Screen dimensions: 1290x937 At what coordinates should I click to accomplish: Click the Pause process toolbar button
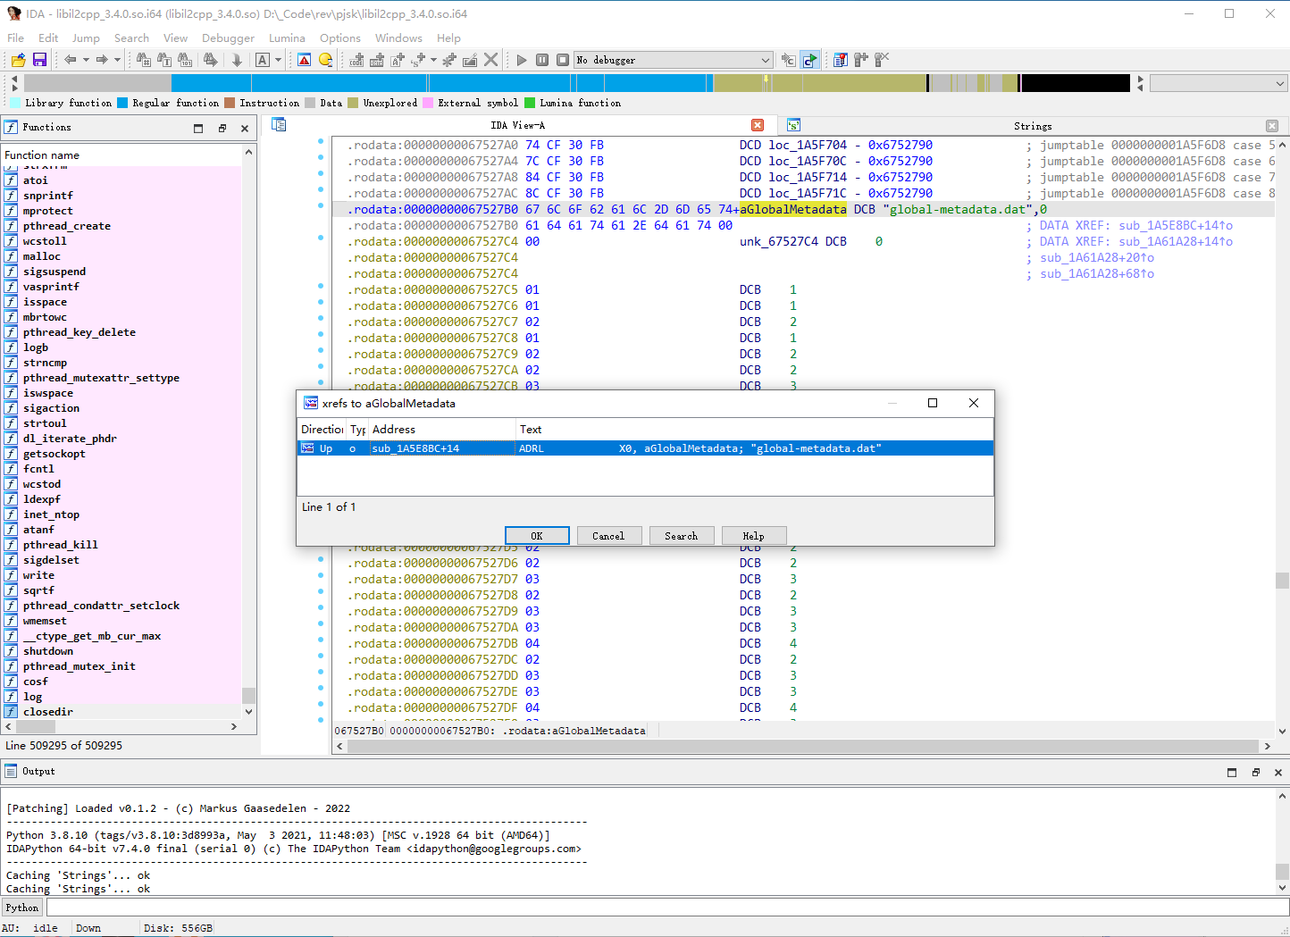tap(542, 60)
